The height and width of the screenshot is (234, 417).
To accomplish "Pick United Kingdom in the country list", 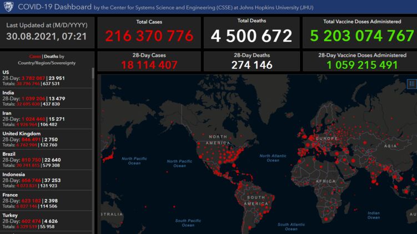I will [x=46, y=140].
